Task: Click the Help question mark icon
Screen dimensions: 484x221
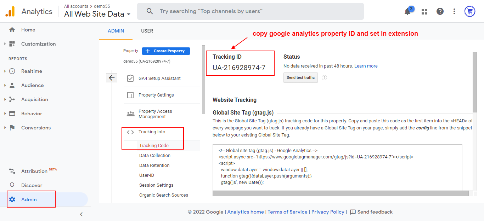Action: pyautogui.click(x=440, y=11)
